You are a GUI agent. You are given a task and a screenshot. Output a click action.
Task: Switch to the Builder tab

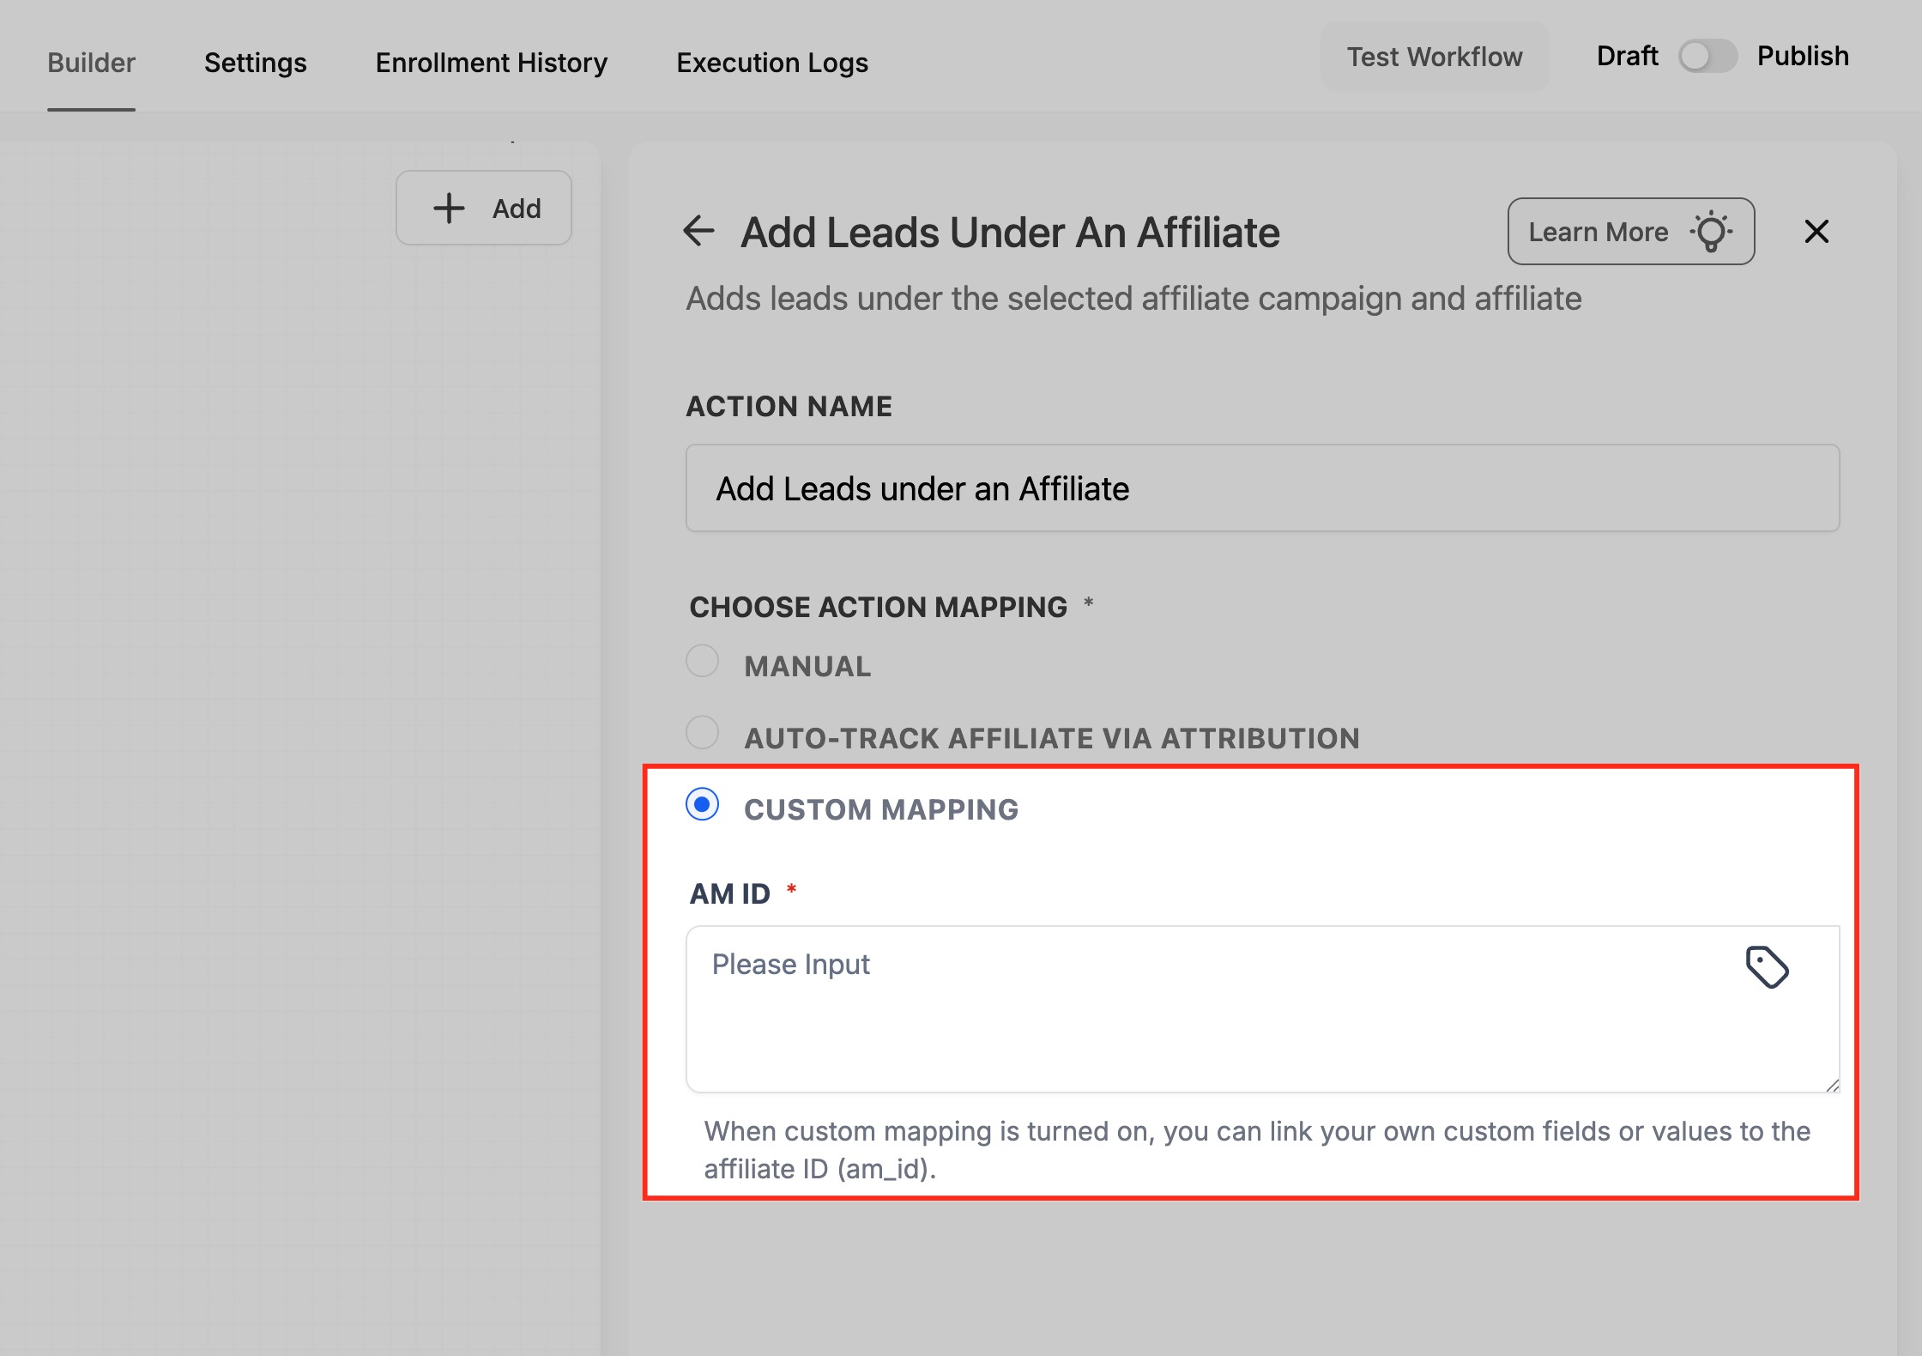point(91,63)
